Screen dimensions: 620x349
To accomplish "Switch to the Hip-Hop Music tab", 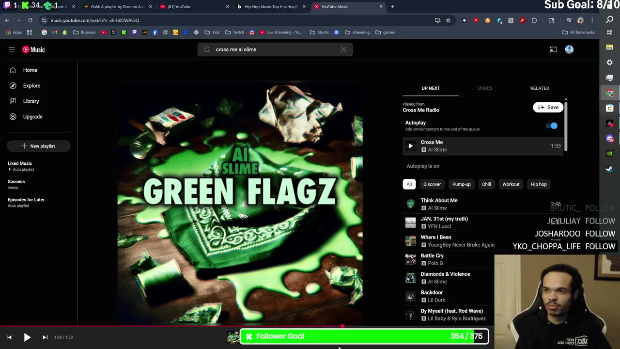I will pyautogui.click(x=271, y=7).
